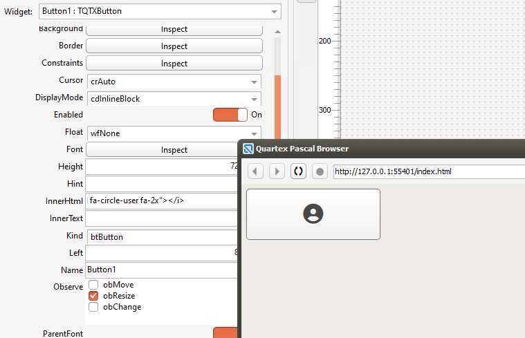Click the property list vertical scrollbar
Screen dimensions: 525x338
click(x=277, y=104)
